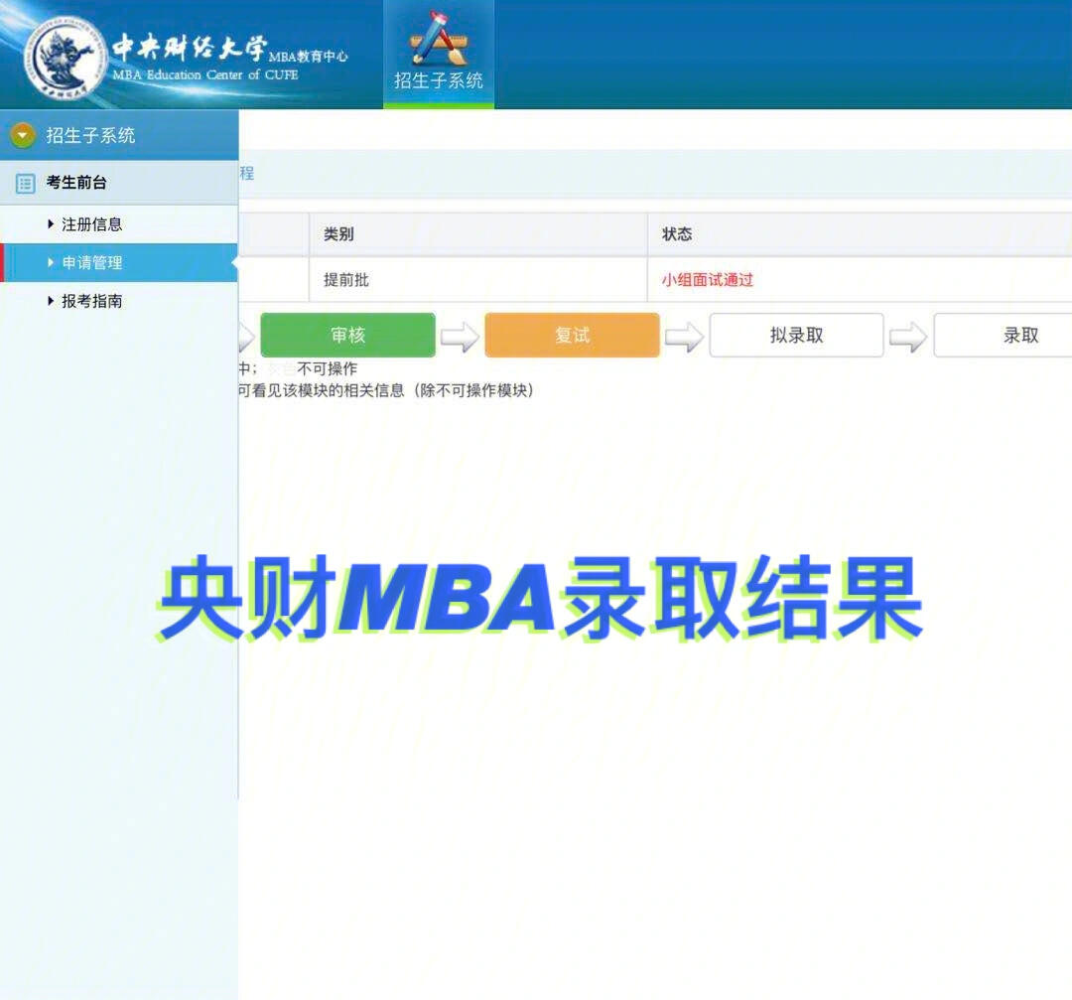Select 考生前台 section header
Image resolution: width=1072 pixels, height=1000 pixels.
click(119, 183)
